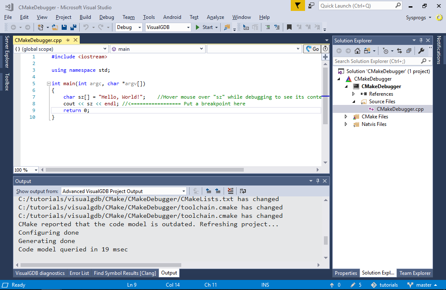Click the tutorials repository in status bar
The width and height of the screenshot is (446, 290).
coord(385,285)
